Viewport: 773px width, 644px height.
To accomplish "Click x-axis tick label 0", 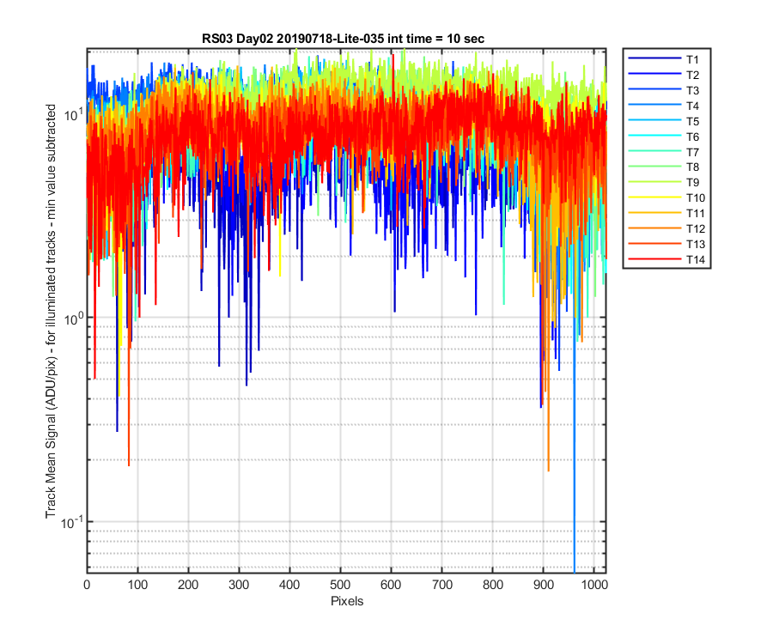I will coord(87,585).
